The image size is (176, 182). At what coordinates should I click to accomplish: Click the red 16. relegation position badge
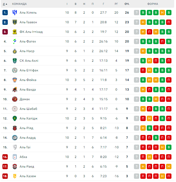click(5, 157)
